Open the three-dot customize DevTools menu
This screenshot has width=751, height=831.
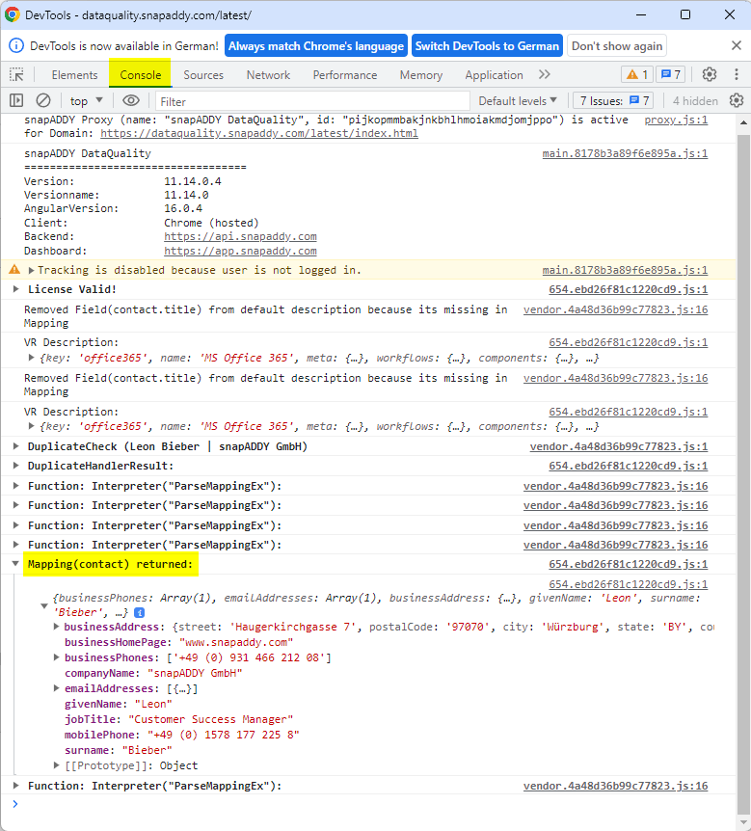pyautogui.click(x=737, y=75)
